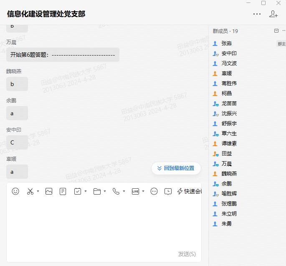286x266 pixels.
Task: Expand the screenshot options dropdown arrow
Action: click(x=38, y=192)
